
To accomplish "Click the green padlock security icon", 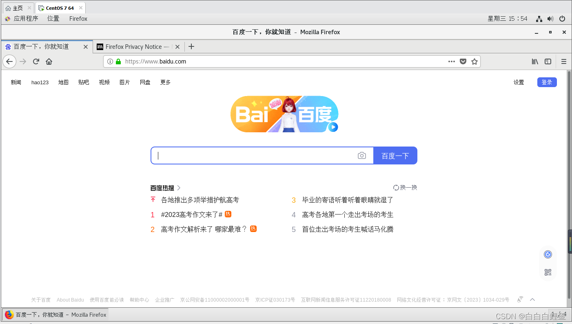I will 118,61.
